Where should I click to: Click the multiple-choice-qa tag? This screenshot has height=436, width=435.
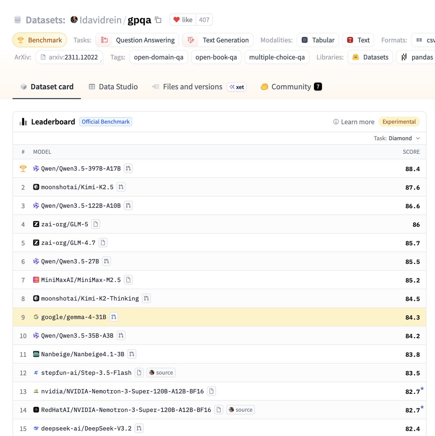tap(277, 57)
